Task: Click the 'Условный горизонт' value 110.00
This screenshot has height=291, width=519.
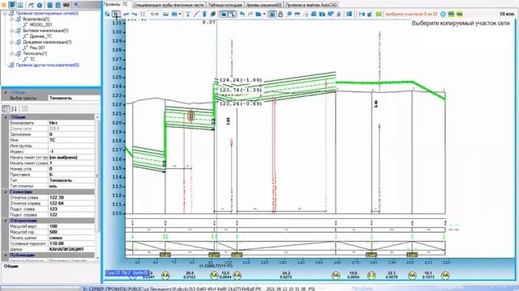Action: click(x=71, y=243)
